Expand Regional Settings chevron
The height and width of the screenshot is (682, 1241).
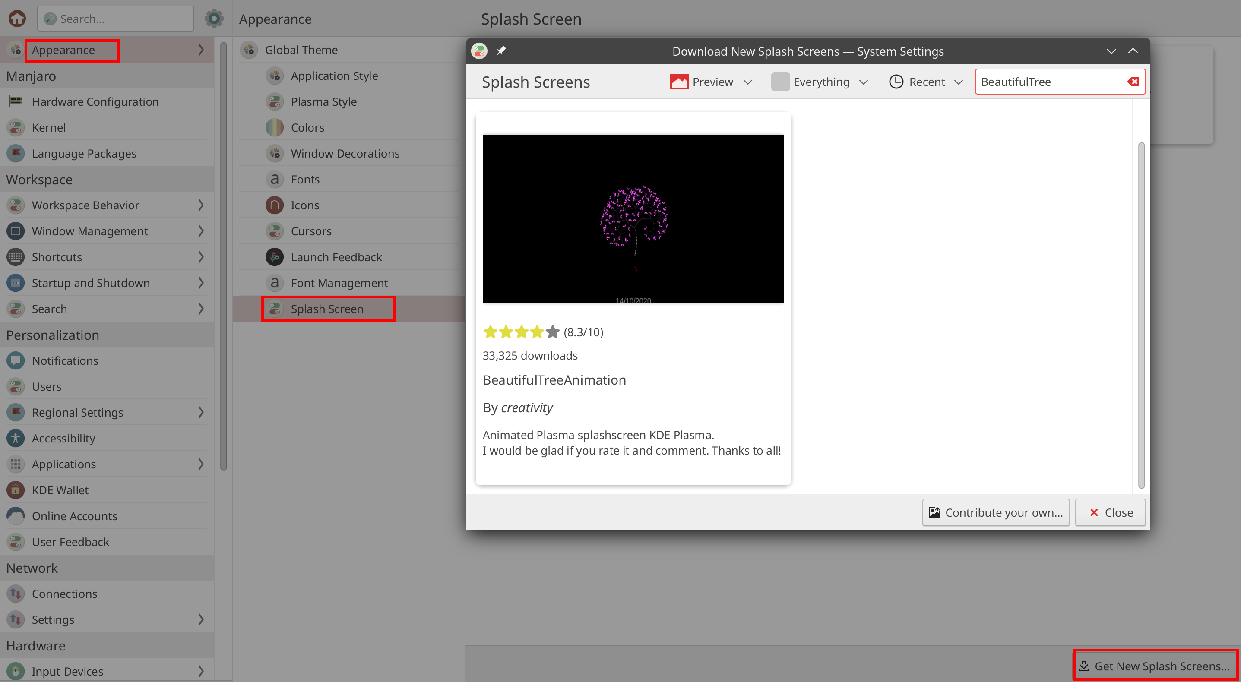(201, 412)
